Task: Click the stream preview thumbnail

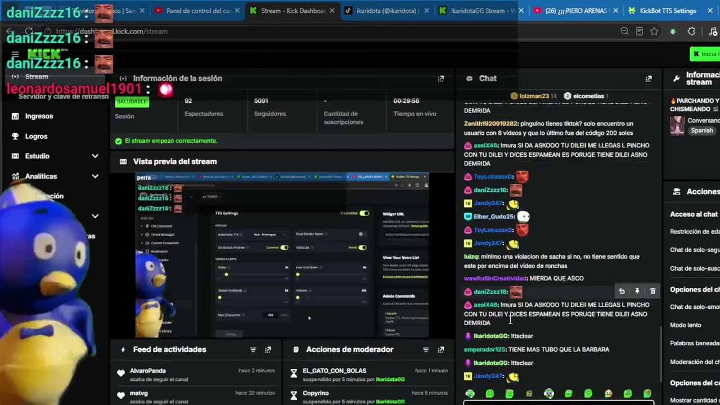Action: (282, 255)
